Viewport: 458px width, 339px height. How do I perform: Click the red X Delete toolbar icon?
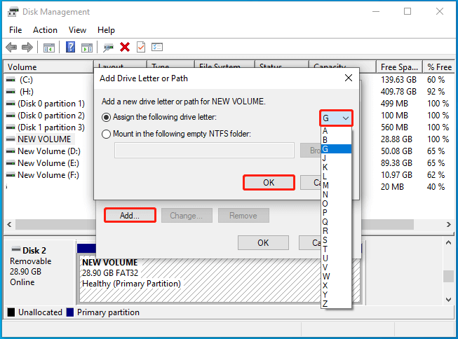125,47
